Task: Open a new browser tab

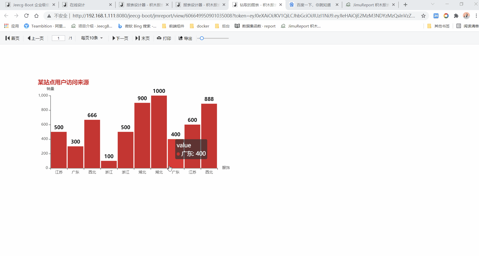Action: [405, 5]
